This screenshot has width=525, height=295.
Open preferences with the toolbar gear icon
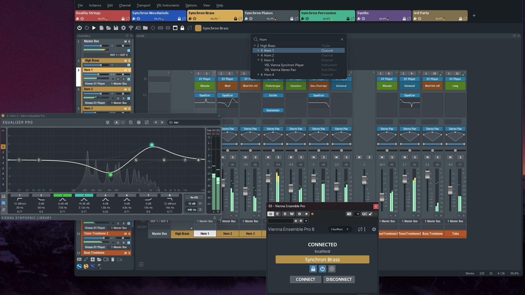[123, 28]
